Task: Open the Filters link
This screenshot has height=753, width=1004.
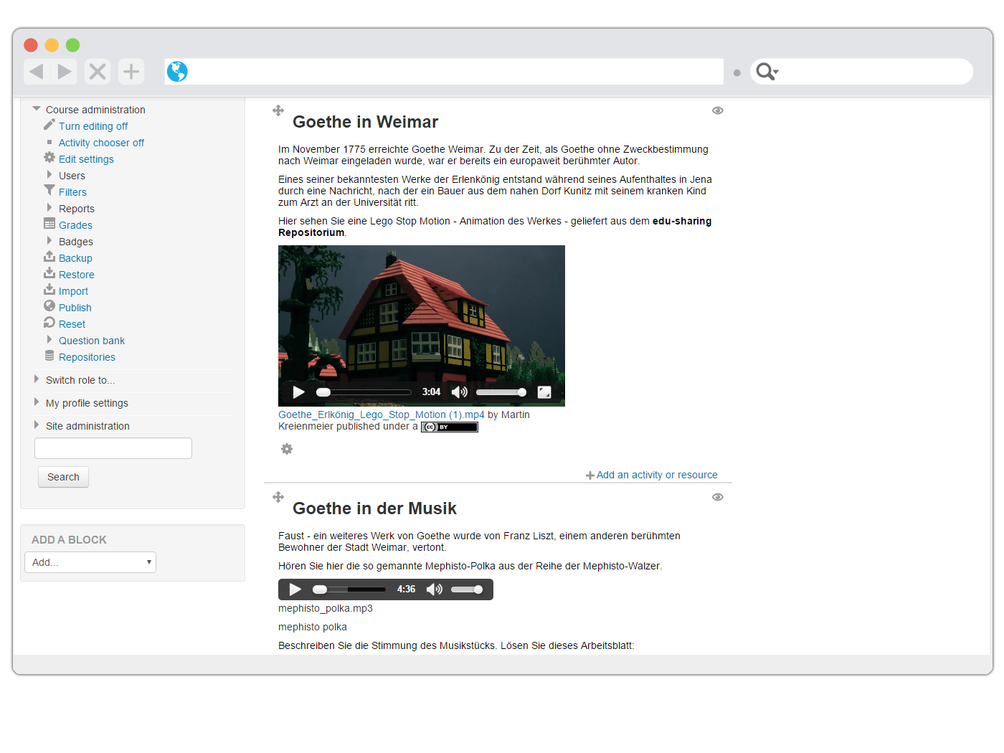Action: click(72, 192)
